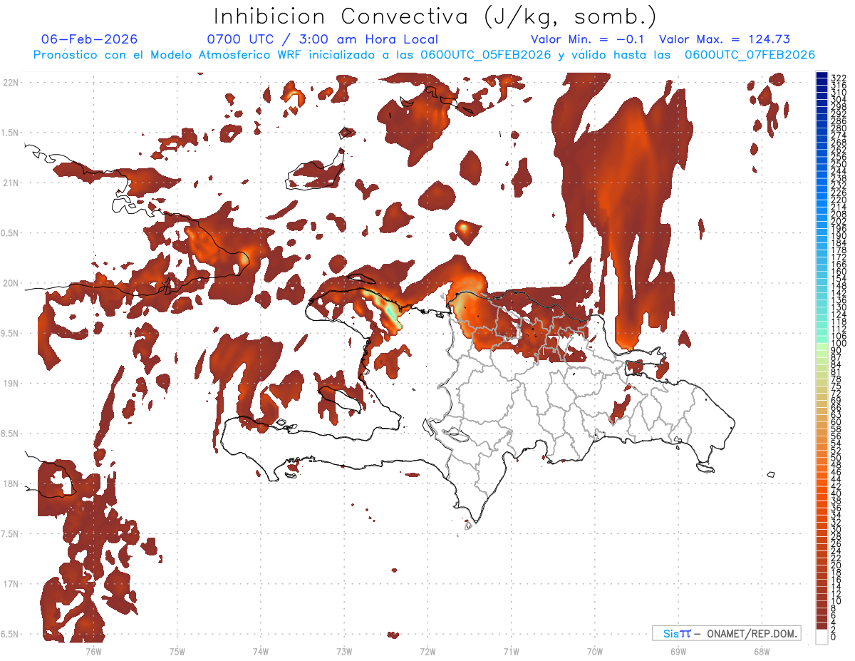Viewport: 855px width, 661px height.
Task: Click latitude label "19N"
Action: 11,384
